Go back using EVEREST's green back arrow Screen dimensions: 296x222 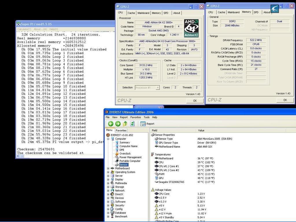(x=111, y=124)
